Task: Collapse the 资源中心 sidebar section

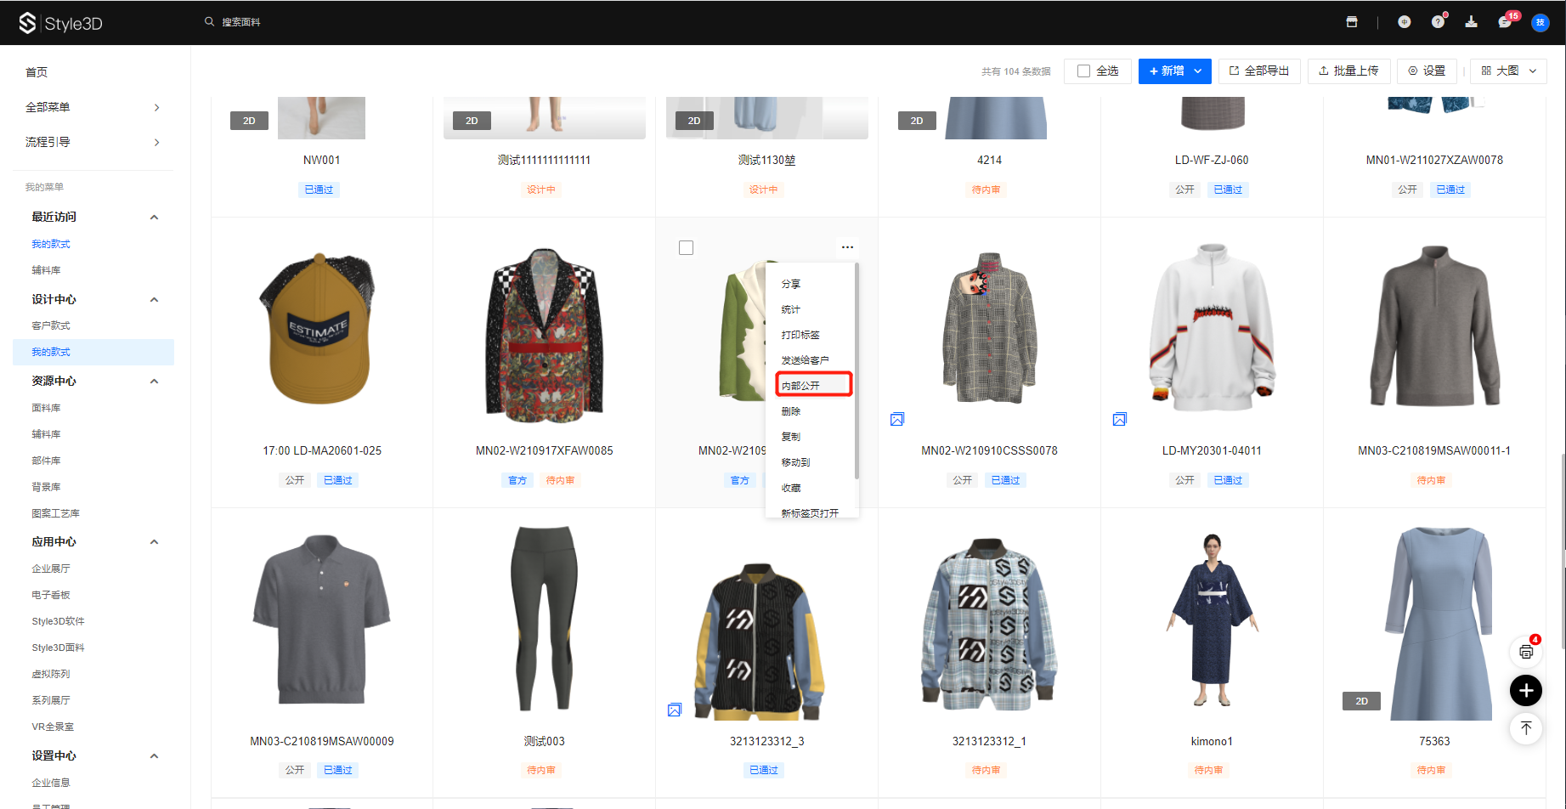Action: click(154, 382)
